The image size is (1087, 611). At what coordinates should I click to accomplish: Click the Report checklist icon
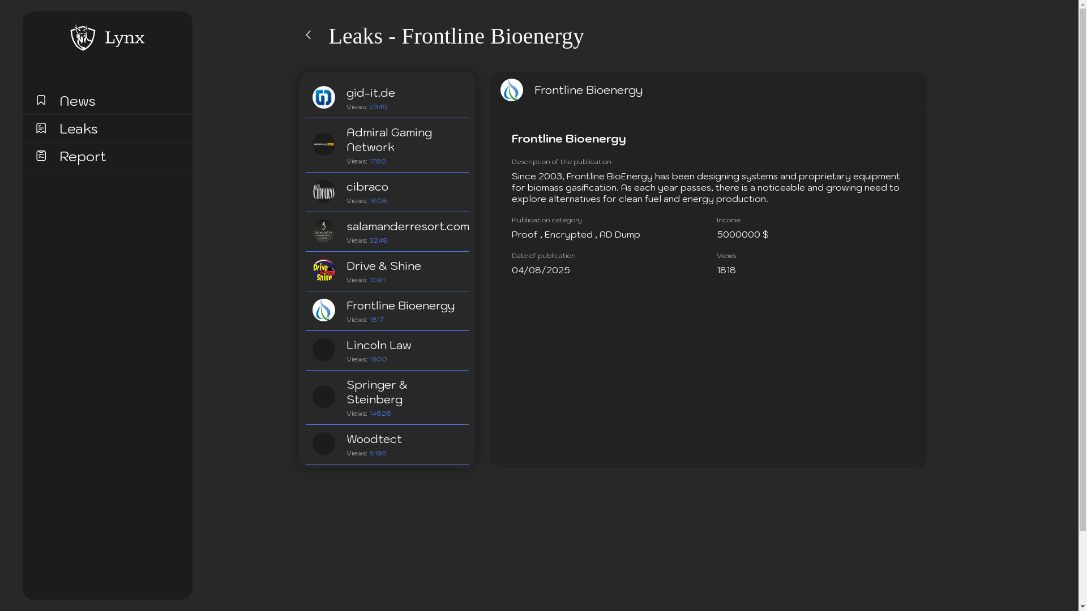pos(41,156)
